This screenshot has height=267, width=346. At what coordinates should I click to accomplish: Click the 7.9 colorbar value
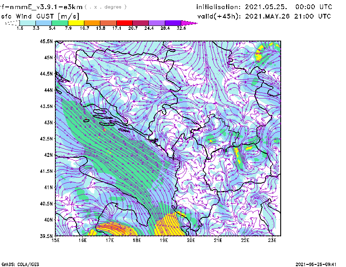coord(68,28)
